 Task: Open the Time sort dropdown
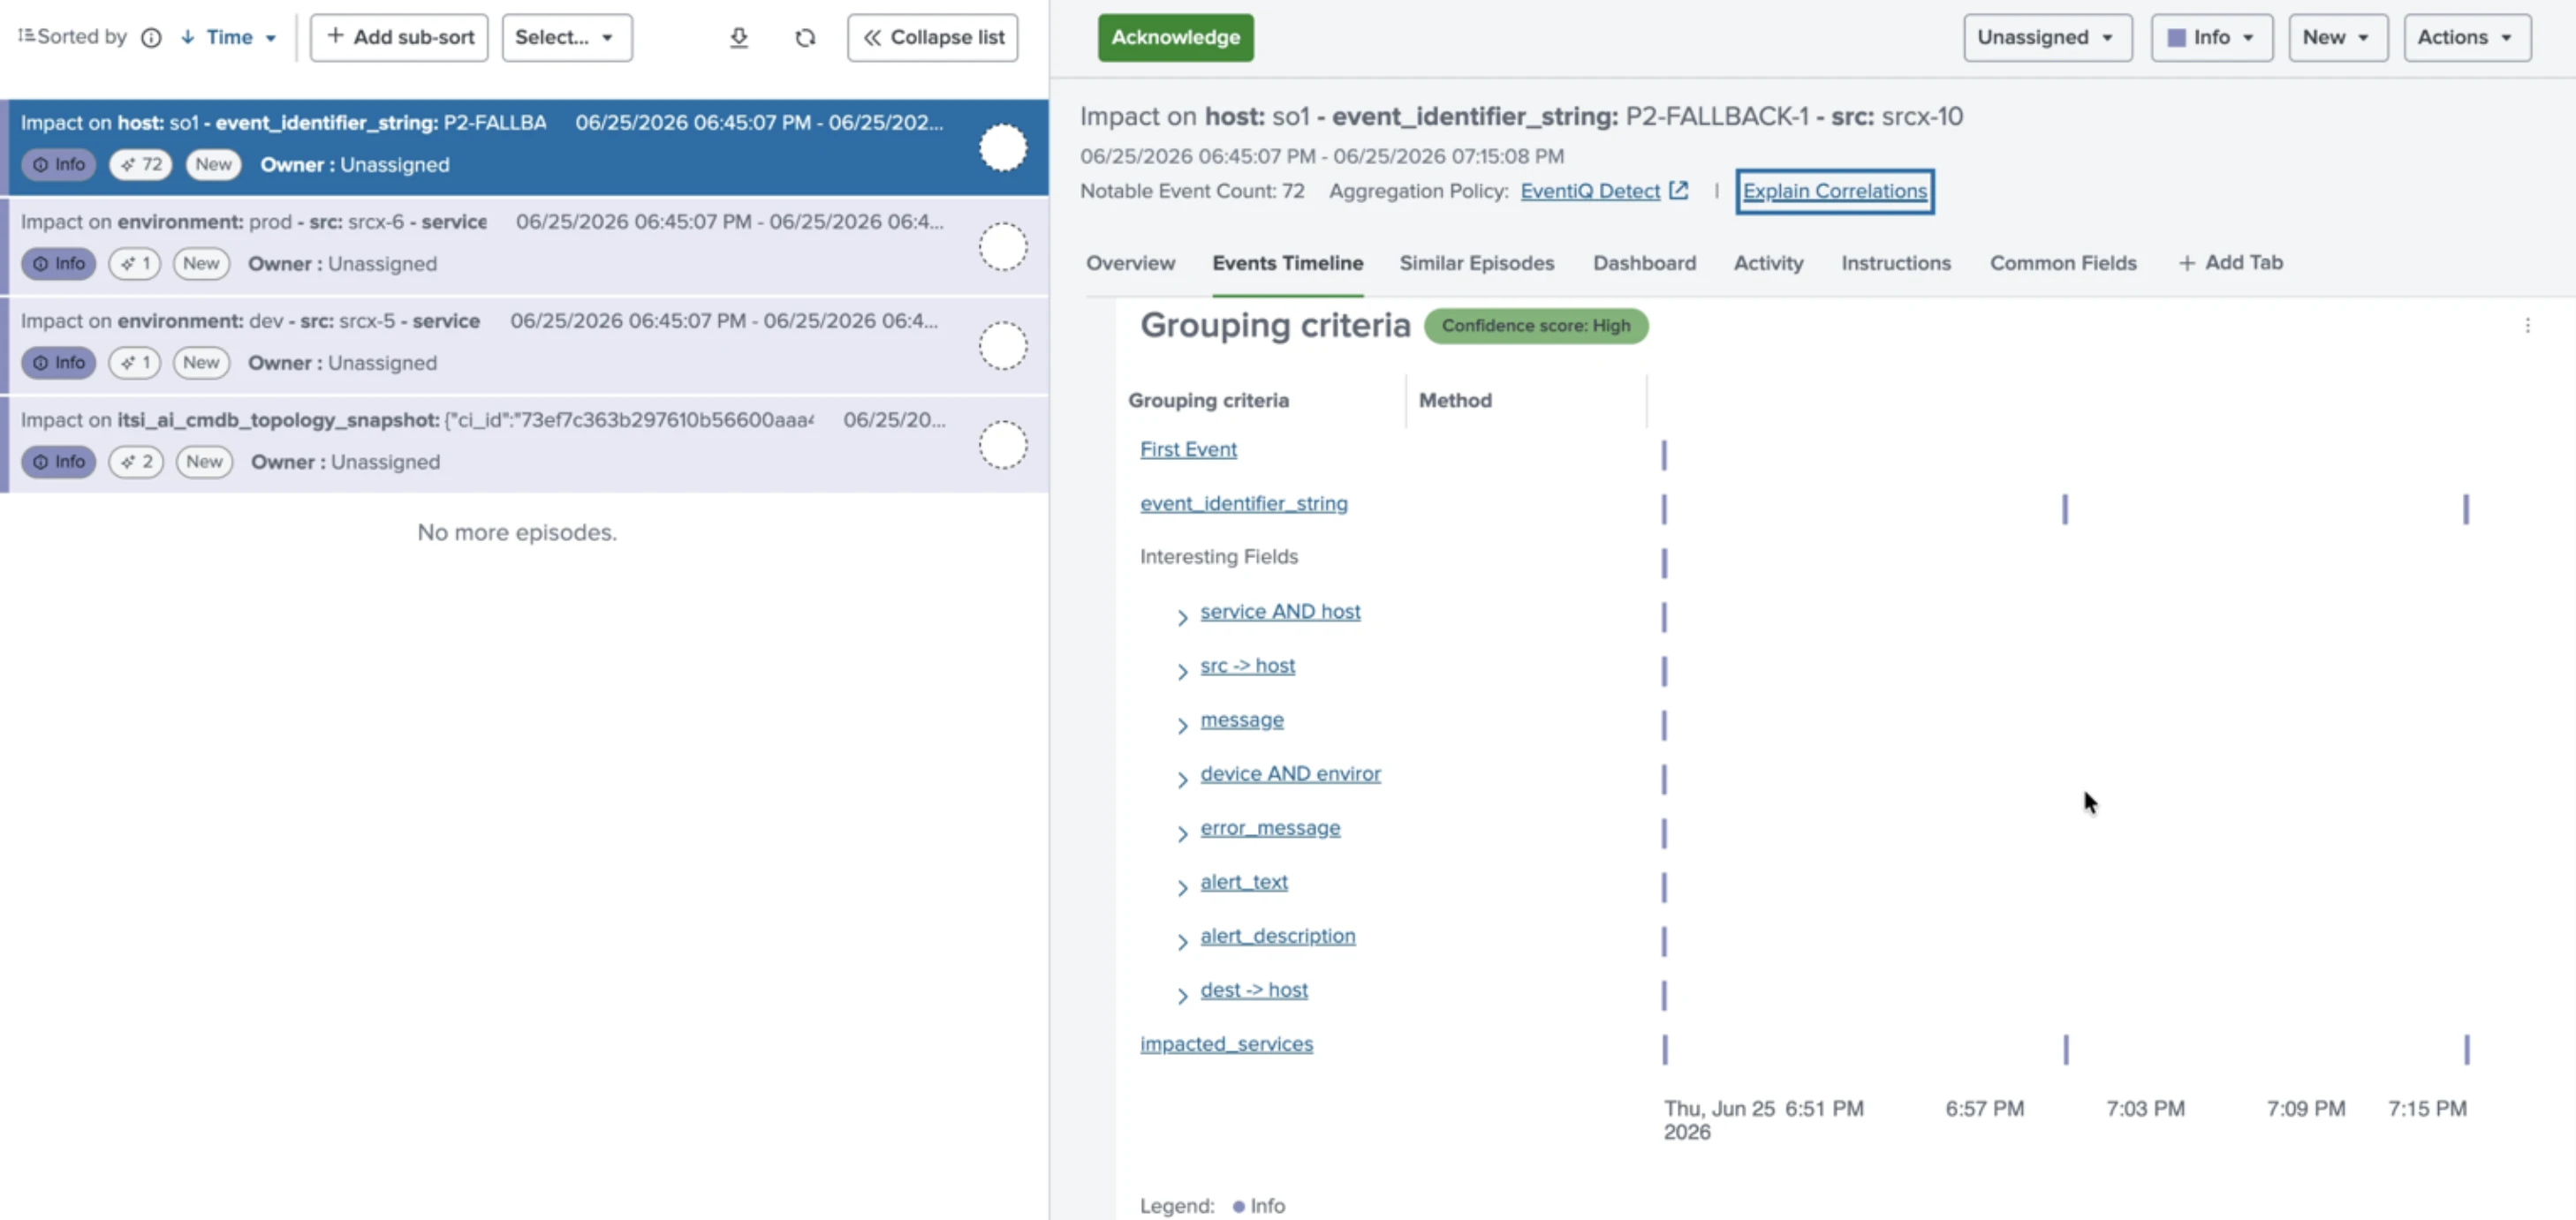[x=229, y=38]
